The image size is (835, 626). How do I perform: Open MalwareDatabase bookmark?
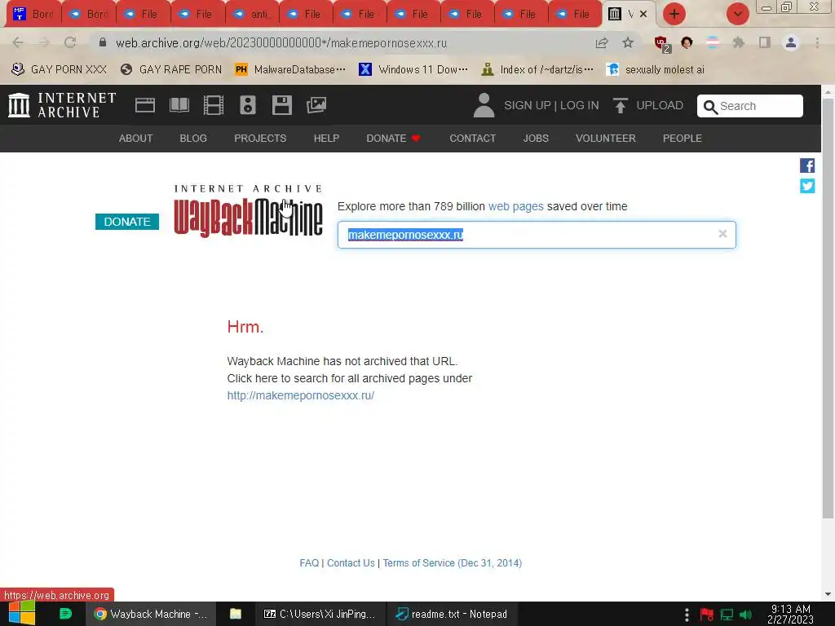click(291, 69)
